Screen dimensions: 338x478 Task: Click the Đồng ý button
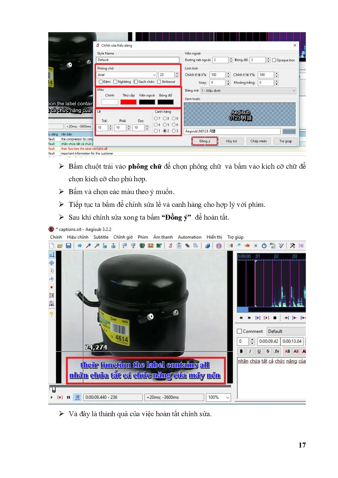pos(205,141)
